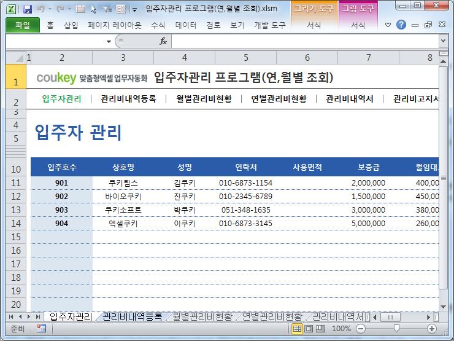Click the Redo arrow icon
This screenshot has width=454, height=341.
pos(61,9)
